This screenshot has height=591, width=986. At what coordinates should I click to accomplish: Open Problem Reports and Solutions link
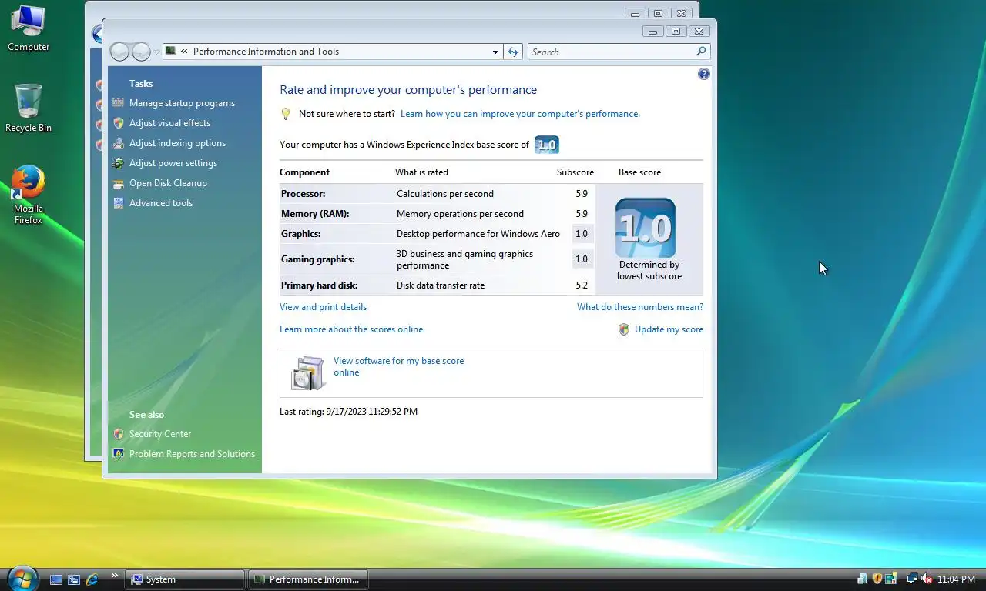(x=192, y=454)
